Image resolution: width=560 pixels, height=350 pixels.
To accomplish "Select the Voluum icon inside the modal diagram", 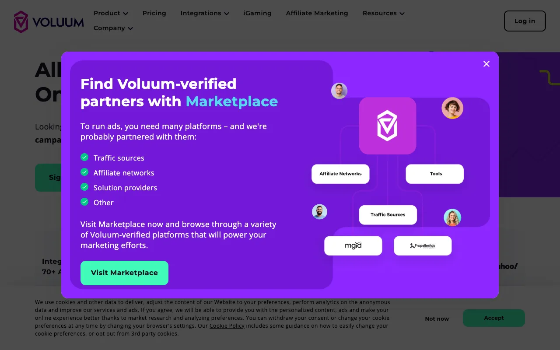I will [387, 126].
